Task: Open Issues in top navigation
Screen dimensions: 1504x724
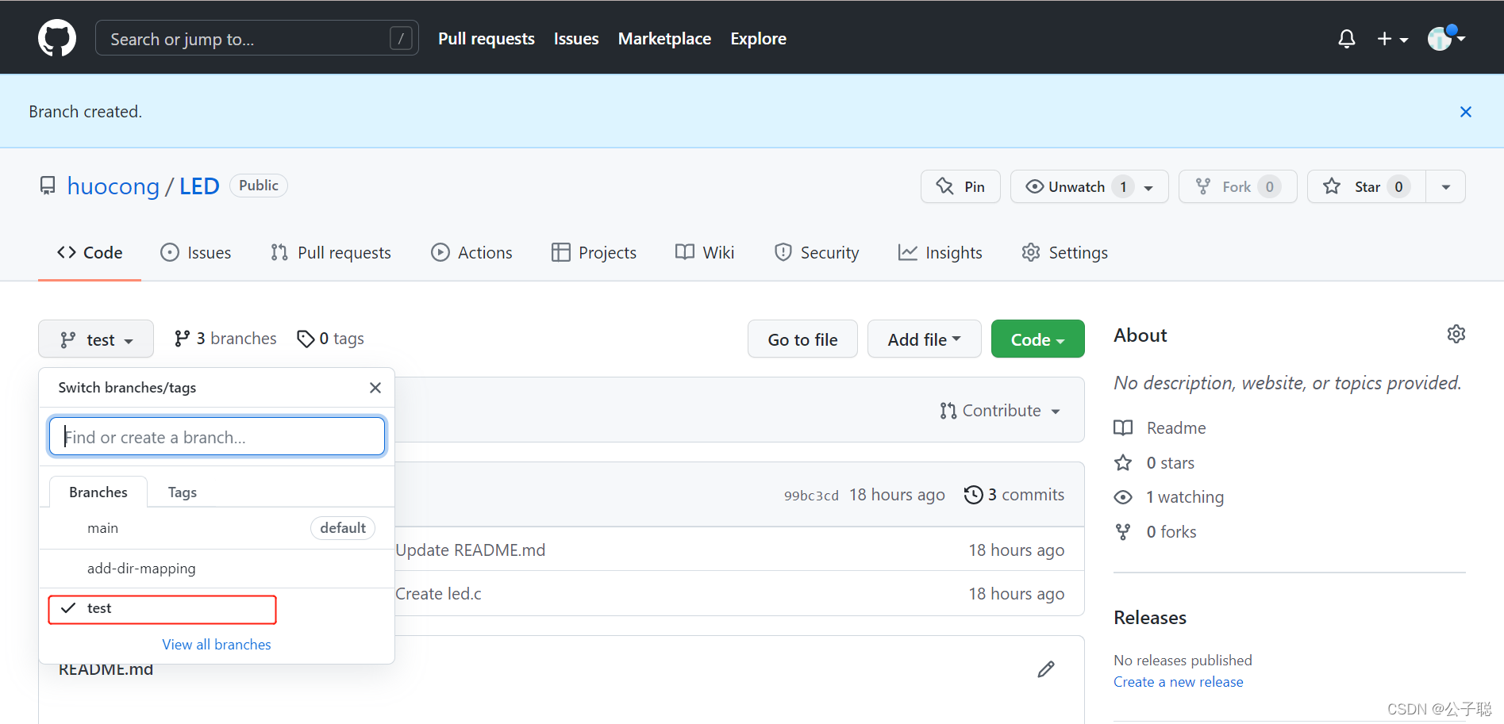Action: 576,39
